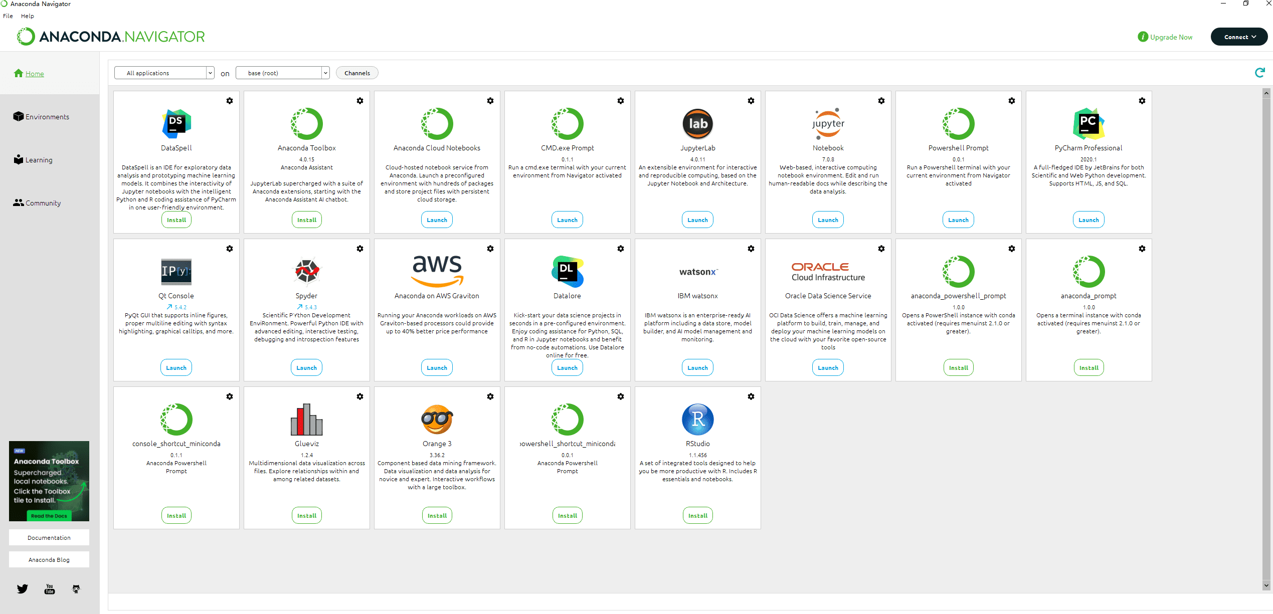Viewport: 1273px width, 614px height.
Task: Open settings gear on DataSpell tile
Action: [230, 101]
